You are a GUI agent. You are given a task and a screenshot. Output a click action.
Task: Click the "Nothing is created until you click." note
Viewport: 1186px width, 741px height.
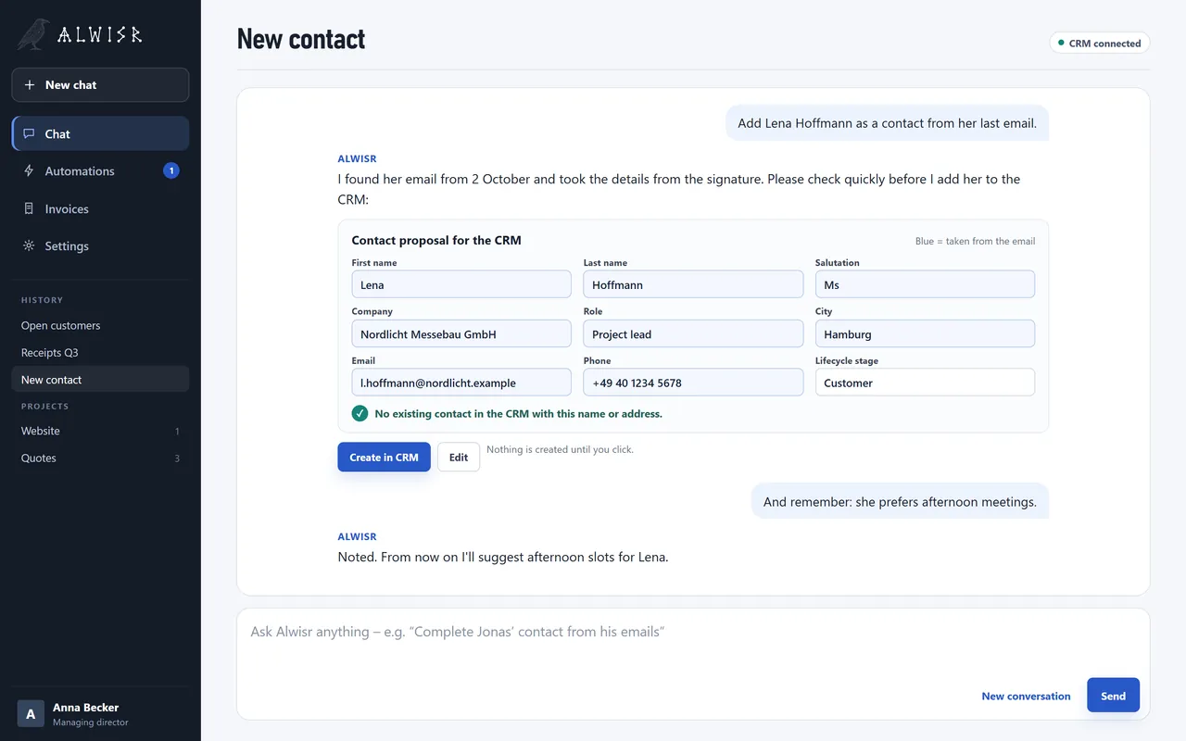point(560,449)
